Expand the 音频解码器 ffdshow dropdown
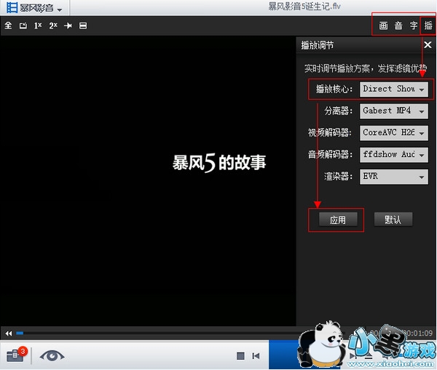The image size is (437, 370). click(x=394, y=155)
